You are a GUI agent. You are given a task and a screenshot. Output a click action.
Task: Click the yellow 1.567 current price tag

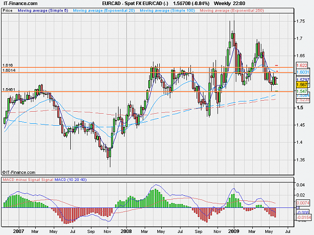(x=302, y=85)
